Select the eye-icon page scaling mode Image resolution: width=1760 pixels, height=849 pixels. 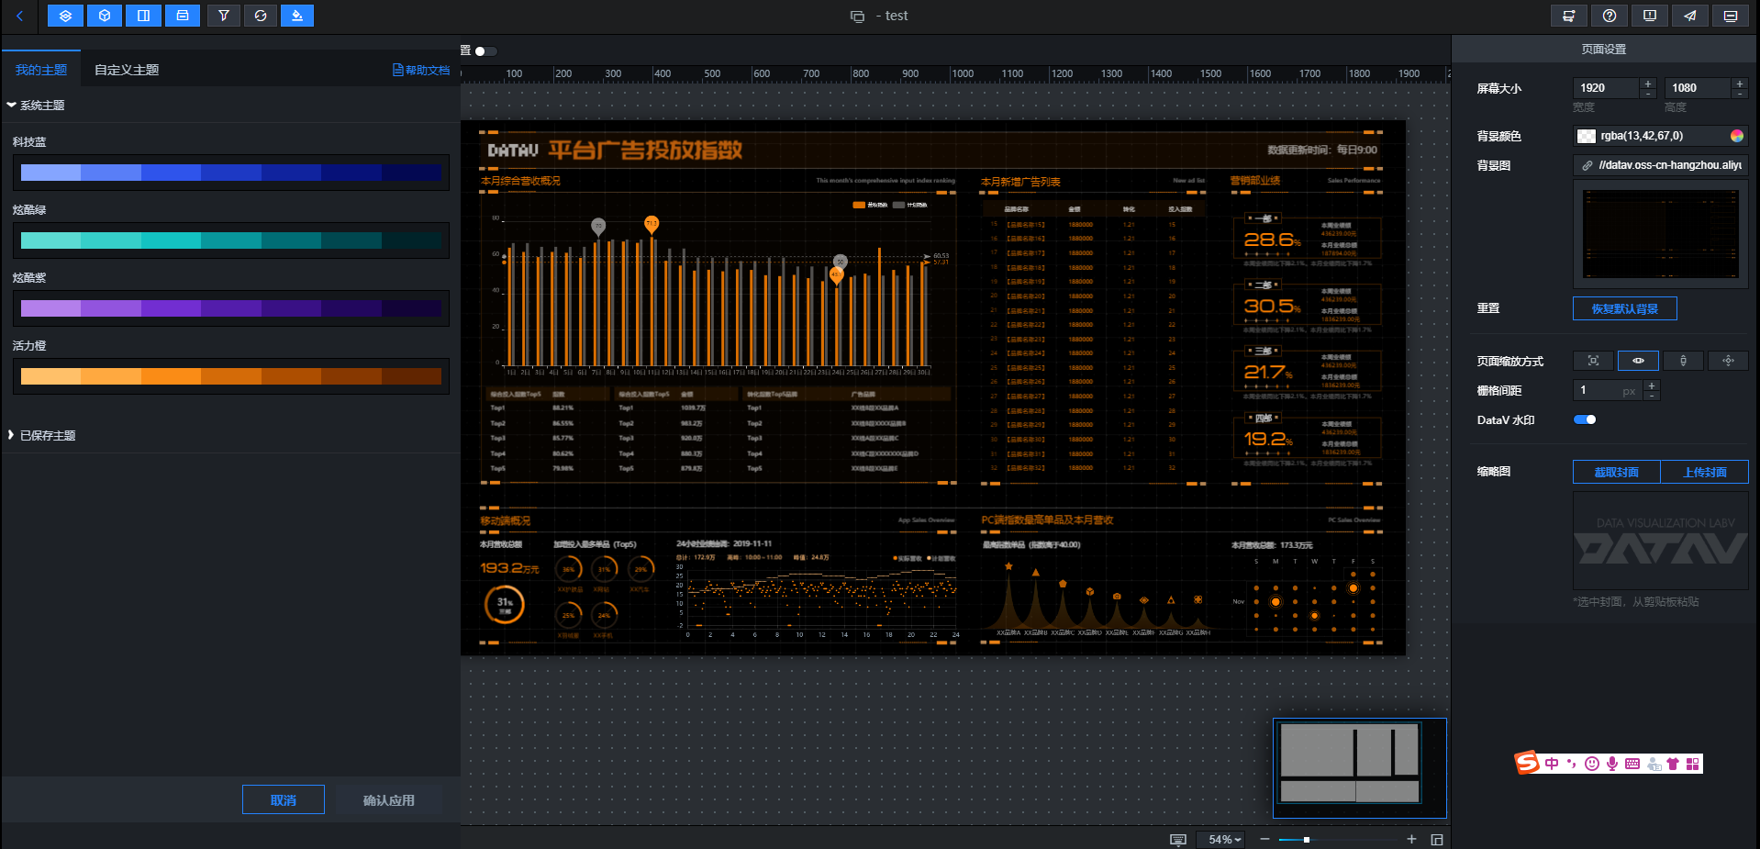click(x=1638, y=361)
